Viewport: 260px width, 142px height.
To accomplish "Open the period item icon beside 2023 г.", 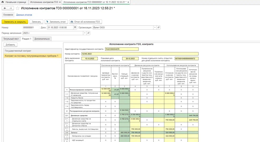I will [88, 33].
